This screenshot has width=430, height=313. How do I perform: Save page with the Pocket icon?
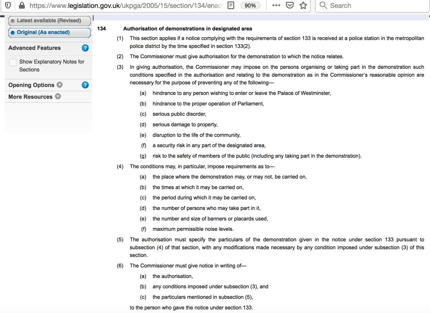click(x=289, y=5)
